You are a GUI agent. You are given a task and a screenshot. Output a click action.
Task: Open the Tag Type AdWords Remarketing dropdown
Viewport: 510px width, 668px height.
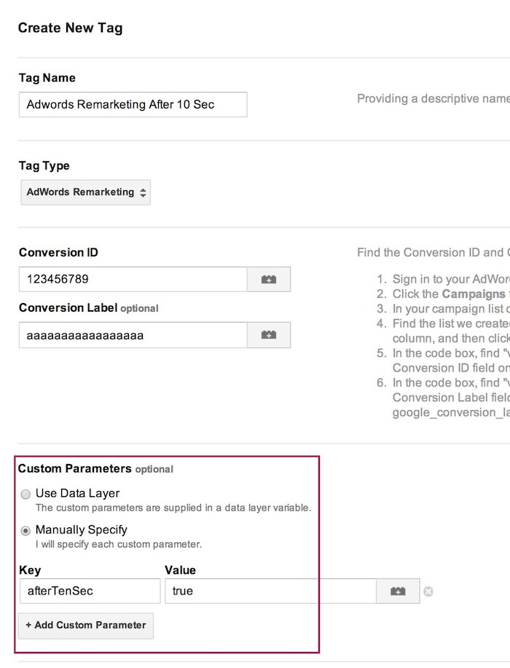point(86,192)
